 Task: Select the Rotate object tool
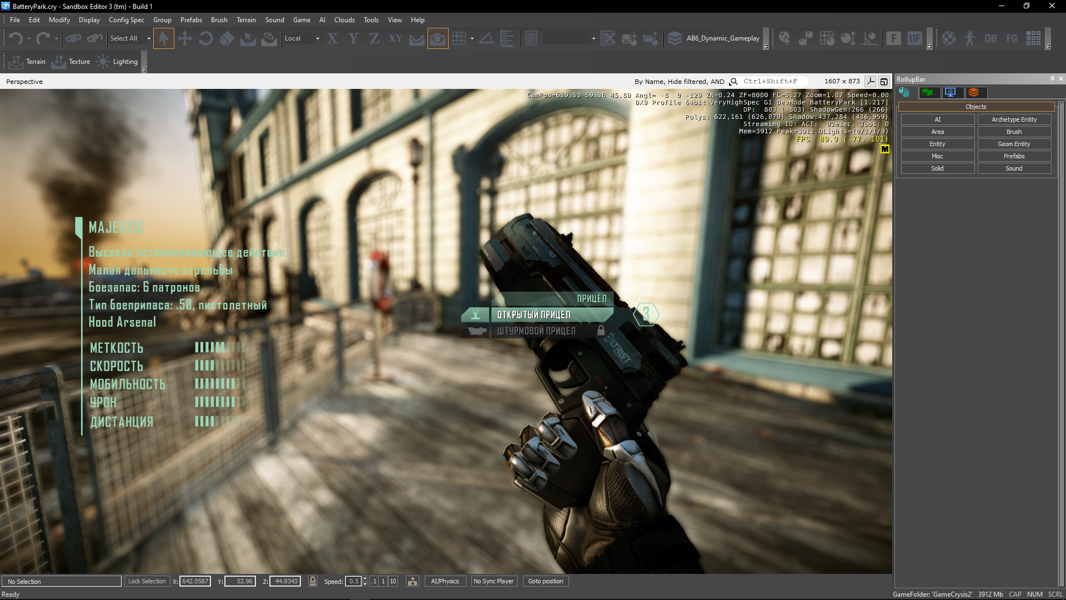pyautogui.click(x=205, y=38)
